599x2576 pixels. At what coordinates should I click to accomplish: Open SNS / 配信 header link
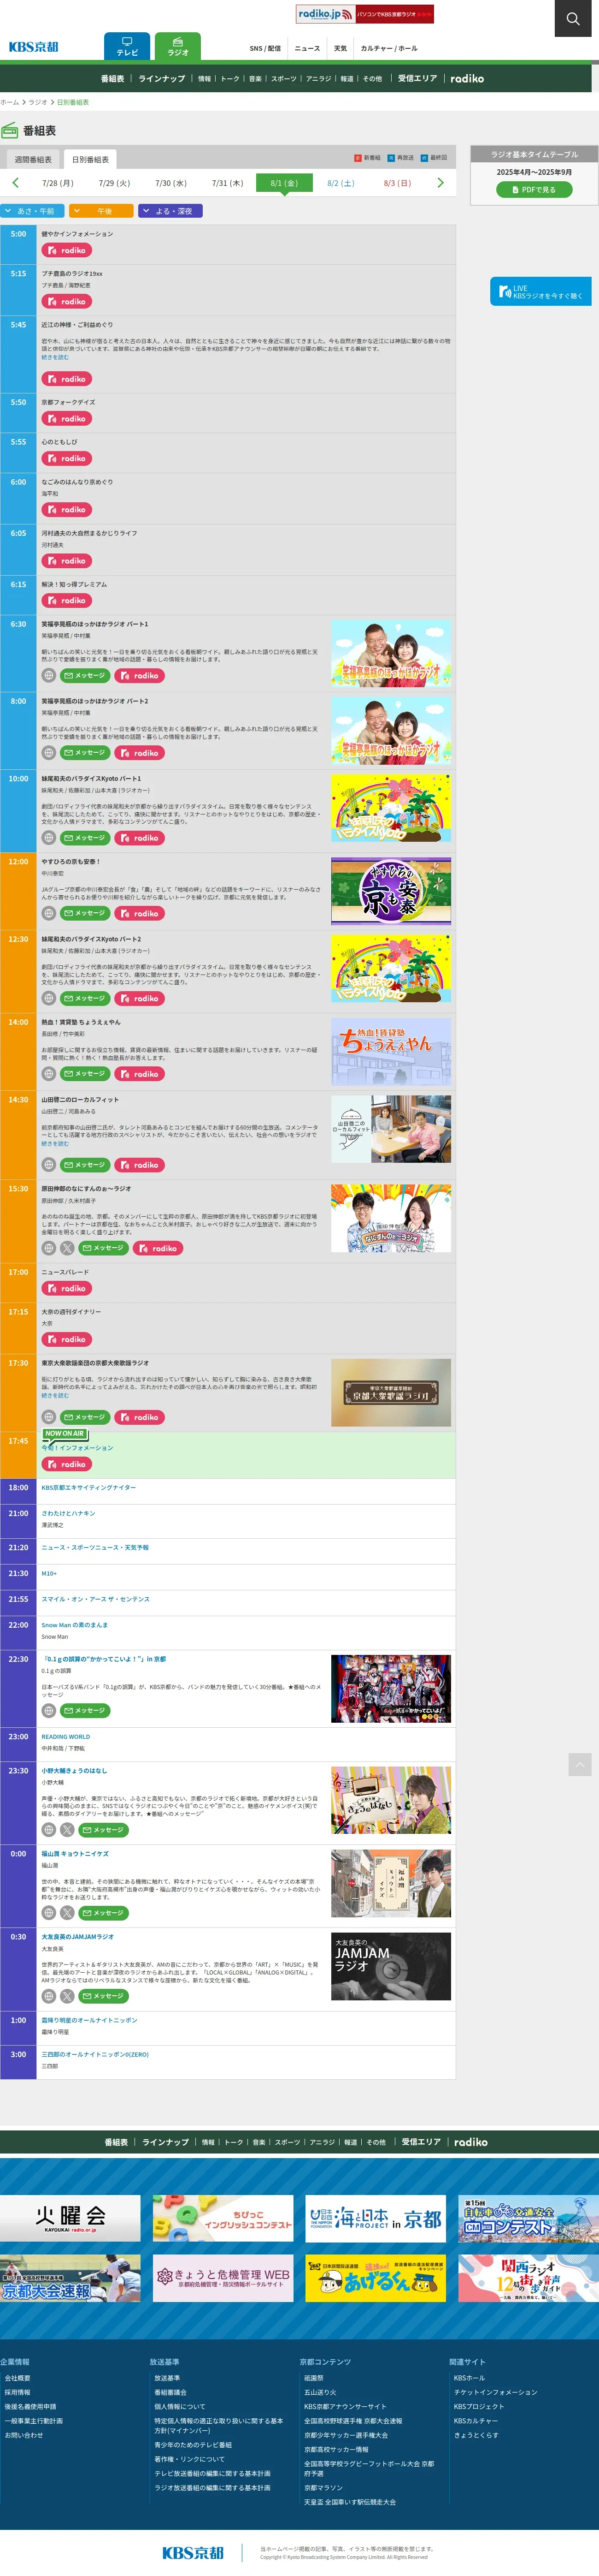click(x=265, y=48)
